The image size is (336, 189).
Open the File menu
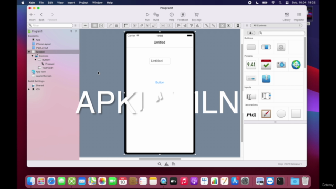[41, 3]
